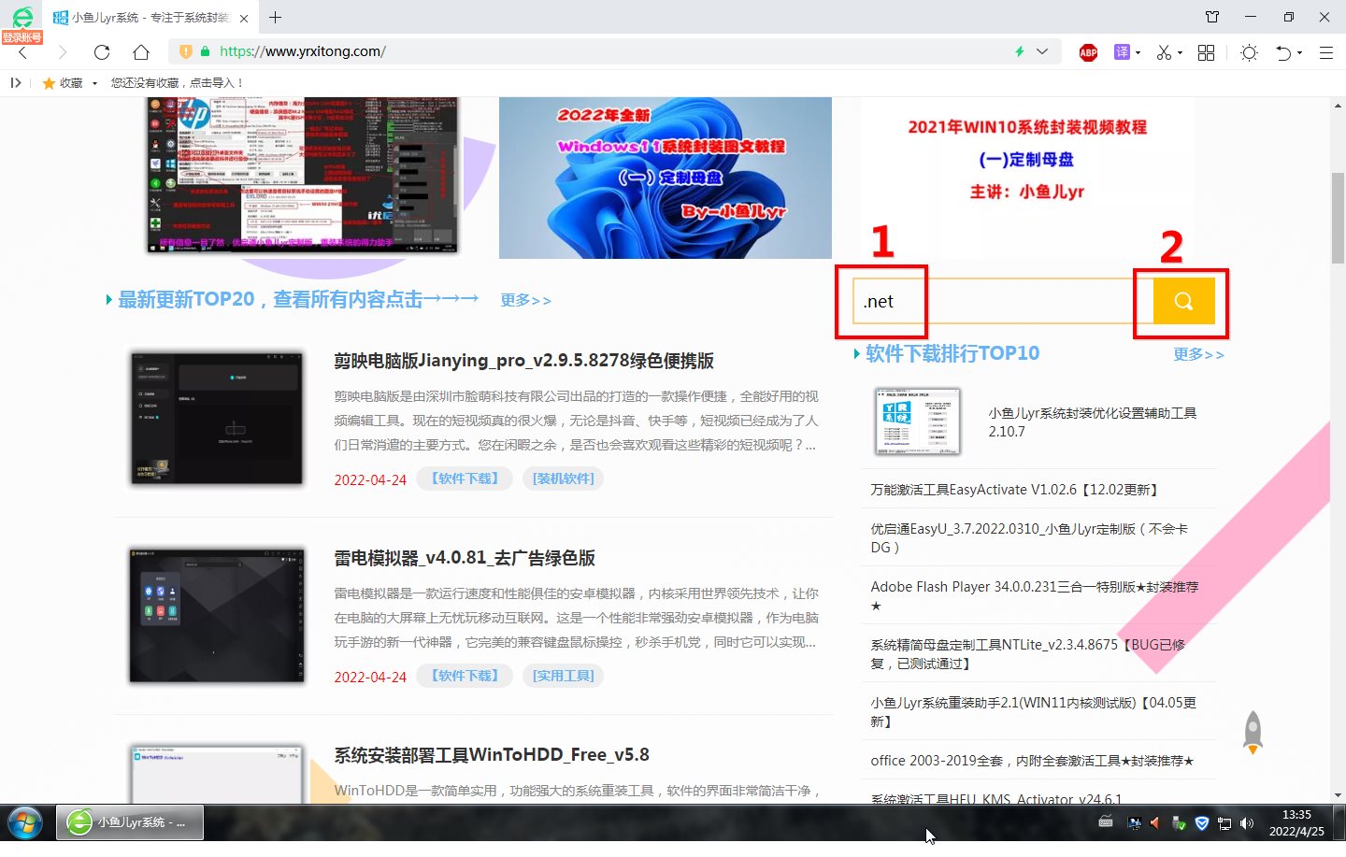Screen dimensions: 1346x857
Task: Click the 收藏 favorites star button
Action: coord(63,82)
